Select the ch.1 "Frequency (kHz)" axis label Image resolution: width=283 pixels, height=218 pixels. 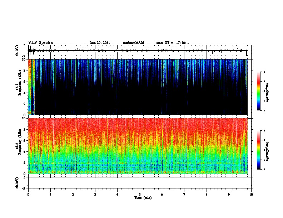[x=20, y=83]
